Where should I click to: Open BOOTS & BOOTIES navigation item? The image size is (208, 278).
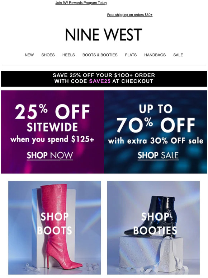[100, 55]
